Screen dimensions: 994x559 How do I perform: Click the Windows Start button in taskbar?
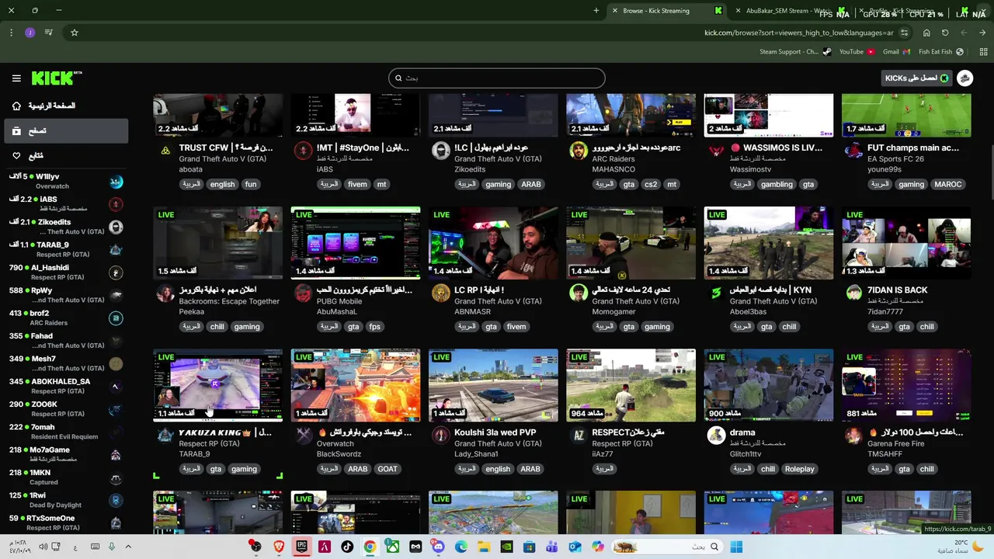[x=736, y=547]
